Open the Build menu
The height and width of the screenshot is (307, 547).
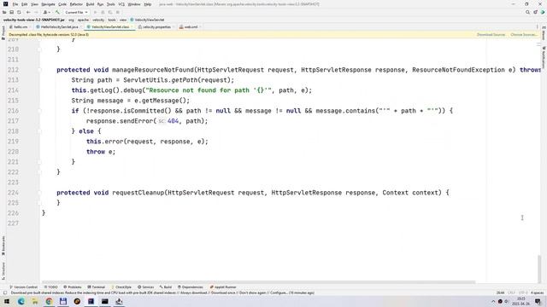coord(90,4)
